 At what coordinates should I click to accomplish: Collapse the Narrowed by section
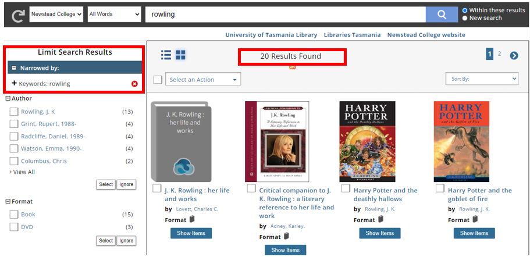click(x=15, y=68)
